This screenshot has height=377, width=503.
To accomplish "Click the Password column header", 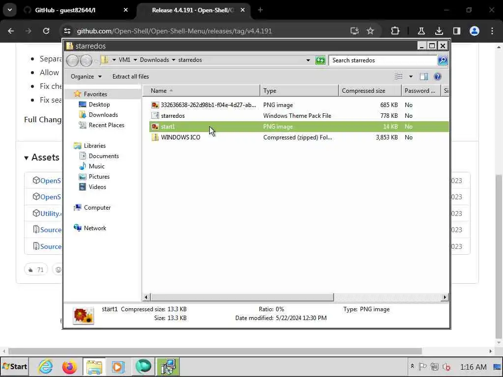I will 421,91.
